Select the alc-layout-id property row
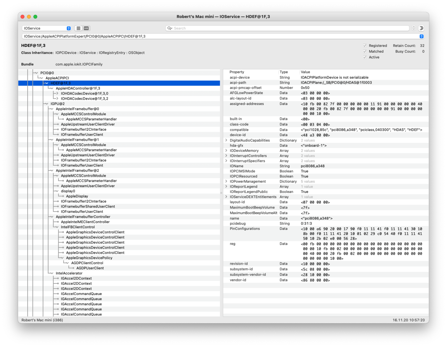447x347 pixels. [x=326, y=98]
